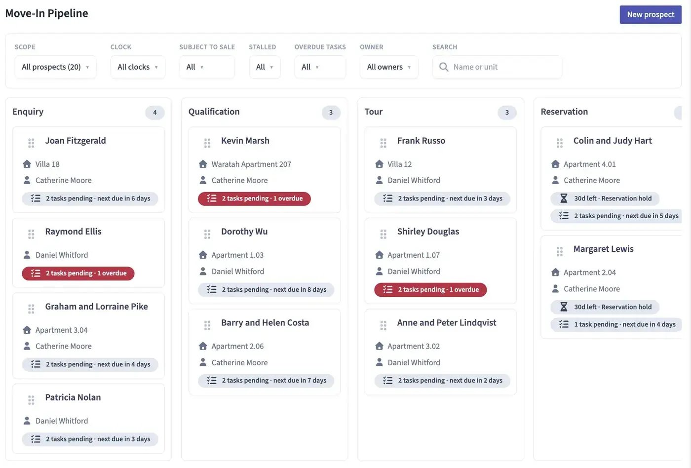Click drag handle on Frank Russo card
This screenshot has width=691, height=468.
click(x=383, y=143)
